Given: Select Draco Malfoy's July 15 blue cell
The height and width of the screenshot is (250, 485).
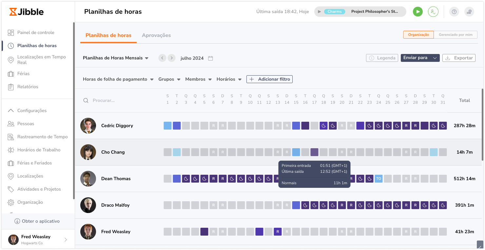Looking at the screenshot, I should [x=296, y=205].
